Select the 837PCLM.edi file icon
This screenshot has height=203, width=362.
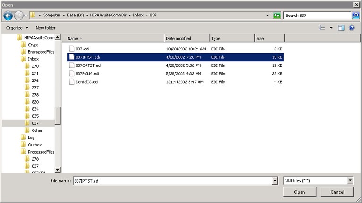(72, 73)
